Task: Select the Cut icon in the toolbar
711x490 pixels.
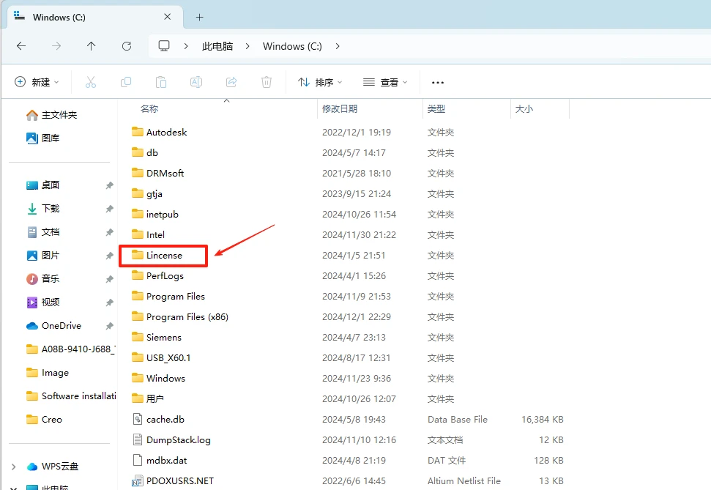Action: 91,81
